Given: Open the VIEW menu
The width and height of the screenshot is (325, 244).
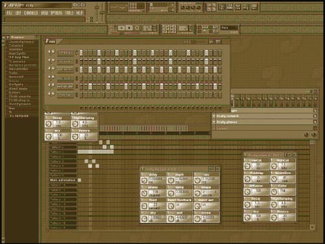Looking at the screenshot, I should point(44,13).
